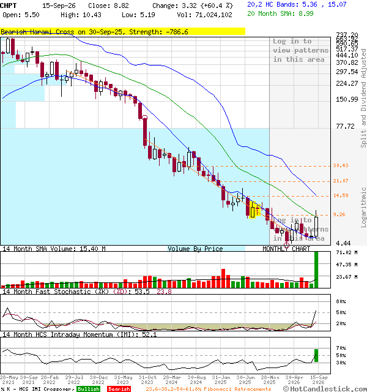Click the 21.07 Fibonacci level label

(341, 181)
